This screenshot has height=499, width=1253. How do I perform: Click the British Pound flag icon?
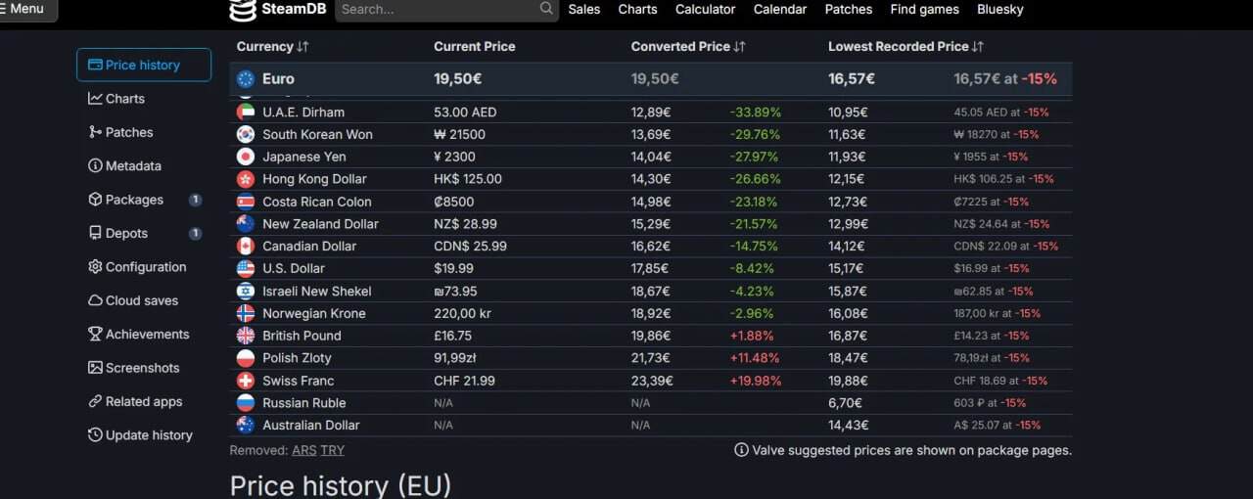[246, 336]
